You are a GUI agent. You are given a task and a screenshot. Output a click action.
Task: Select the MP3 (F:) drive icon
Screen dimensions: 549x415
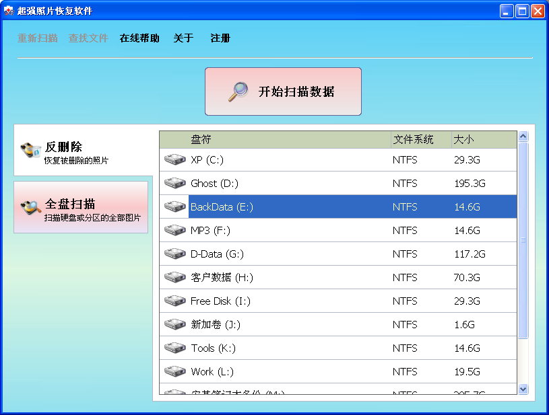click(x=174, y=230)
